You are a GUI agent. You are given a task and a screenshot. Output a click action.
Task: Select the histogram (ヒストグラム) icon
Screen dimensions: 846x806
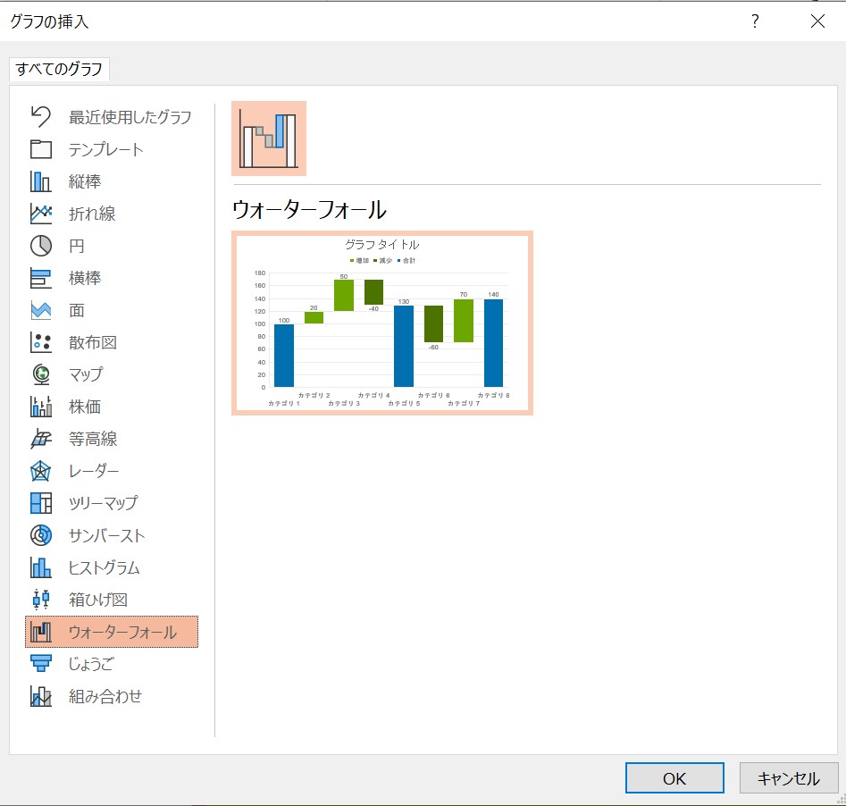point(41,567)
